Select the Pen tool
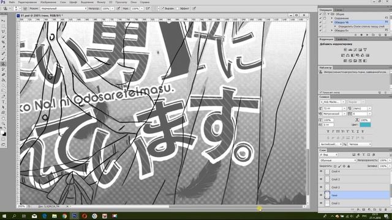Viewport: 392px width, 220px height. (3, 97)
